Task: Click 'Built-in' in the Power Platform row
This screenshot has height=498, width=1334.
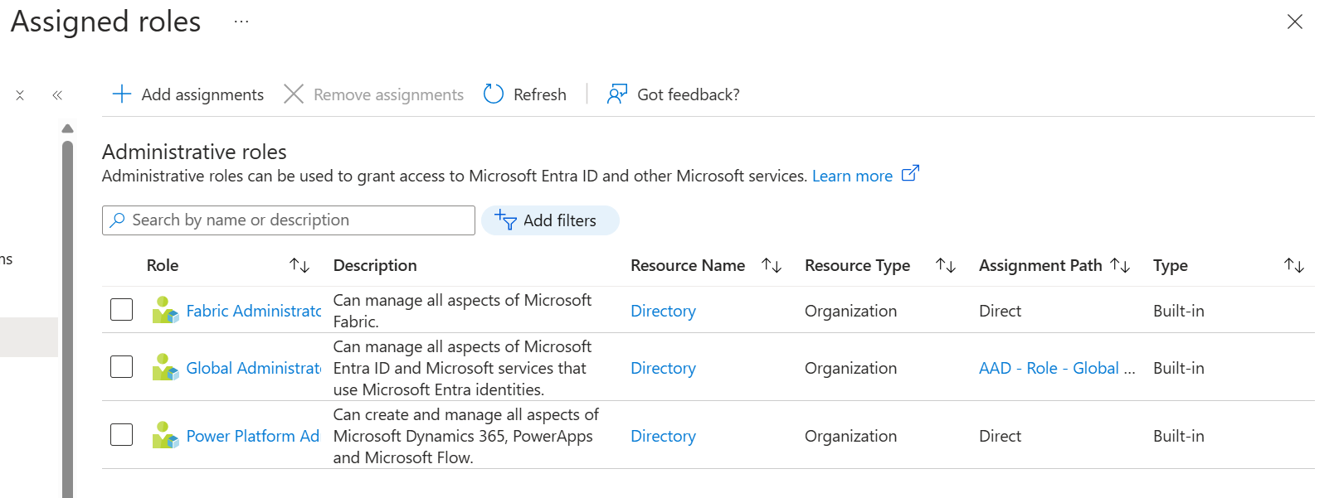Action: click(1178, 436)
